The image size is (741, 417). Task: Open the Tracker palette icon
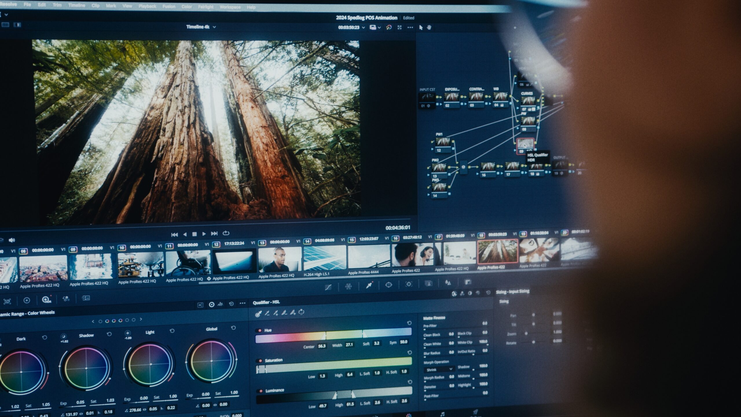[408, 284]
